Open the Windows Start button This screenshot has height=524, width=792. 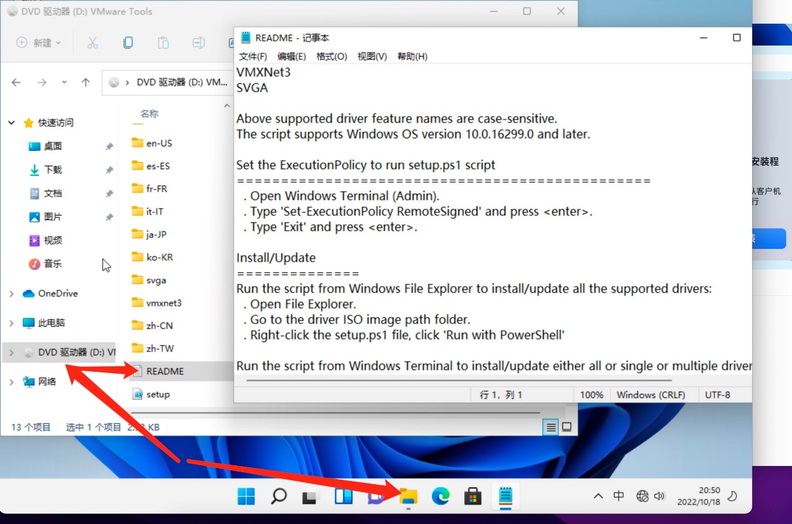click(246, 497)
